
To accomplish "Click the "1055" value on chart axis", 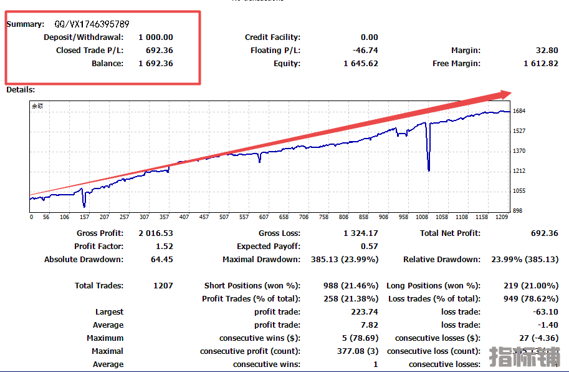I will click(519, 191).
